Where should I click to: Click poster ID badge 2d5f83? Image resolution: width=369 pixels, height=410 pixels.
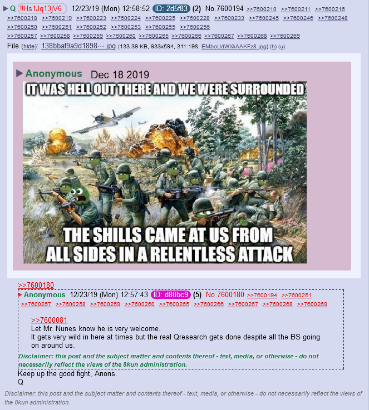[171, 9]
